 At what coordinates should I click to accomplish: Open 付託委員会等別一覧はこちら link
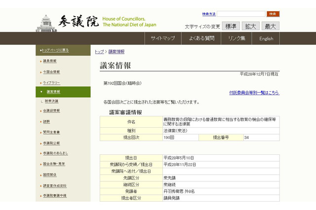point(254,93)
